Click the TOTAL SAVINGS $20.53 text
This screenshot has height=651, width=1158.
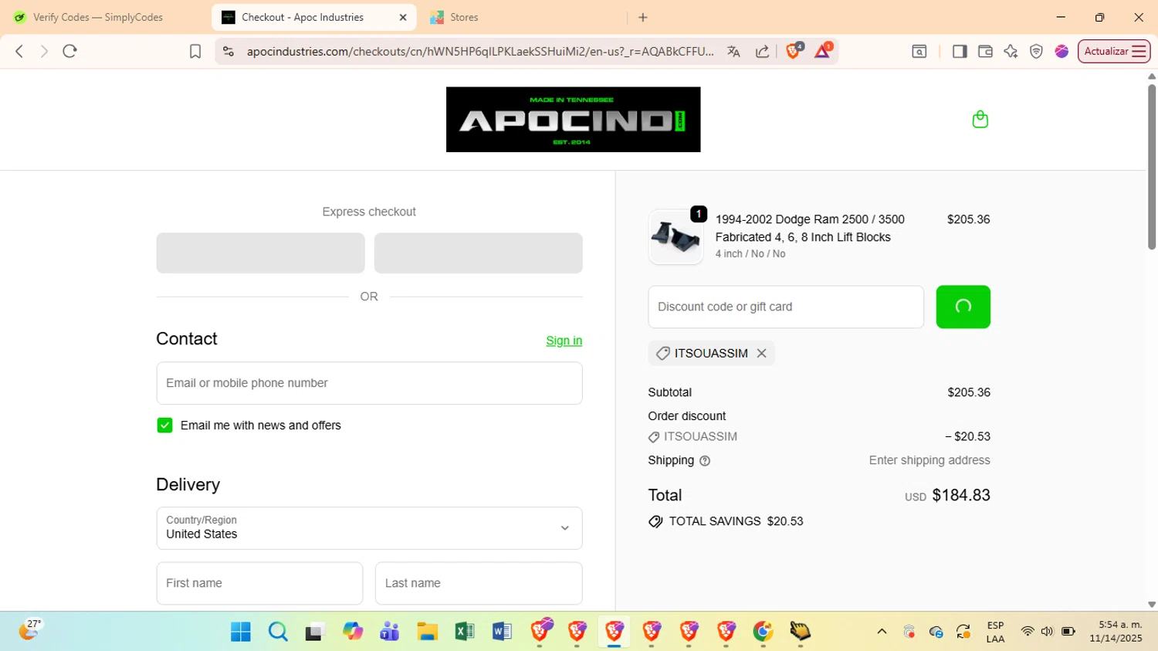tap(736, 521)
